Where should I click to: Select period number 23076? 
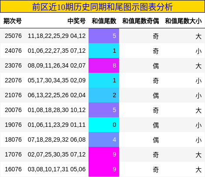coord(13,65)
